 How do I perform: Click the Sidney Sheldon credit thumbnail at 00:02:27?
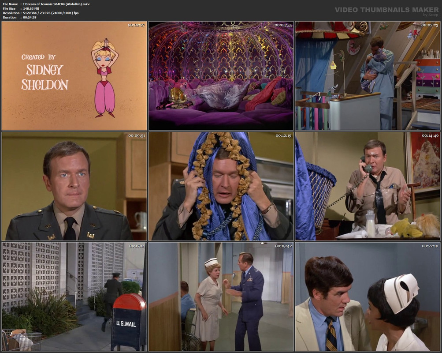(74, 75)
